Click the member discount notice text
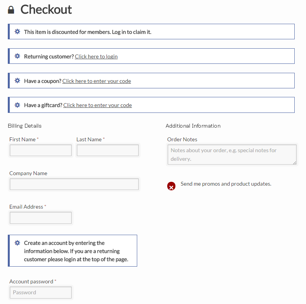This screenshot has height=304, width=306. click(87, 32)
